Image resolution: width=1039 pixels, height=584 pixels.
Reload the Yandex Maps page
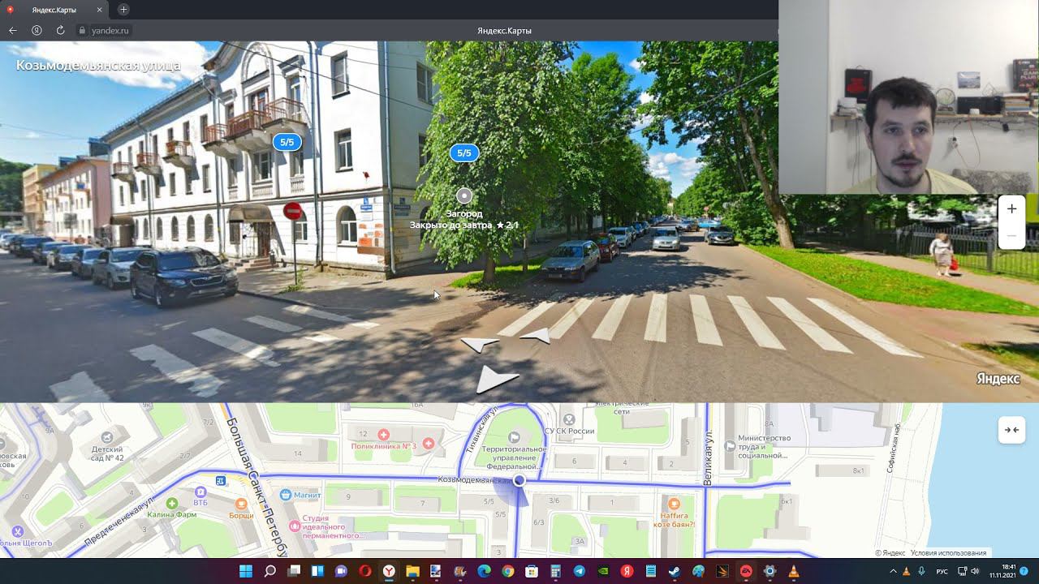point(60,30)
